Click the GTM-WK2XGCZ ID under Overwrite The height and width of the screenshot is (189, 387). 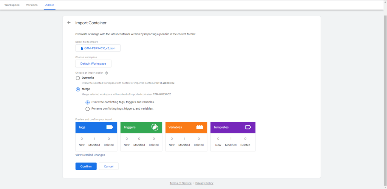(166, 83)
